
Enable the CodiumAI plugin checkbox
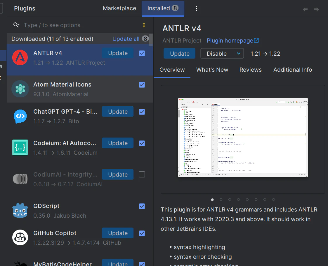coord(142,175)
